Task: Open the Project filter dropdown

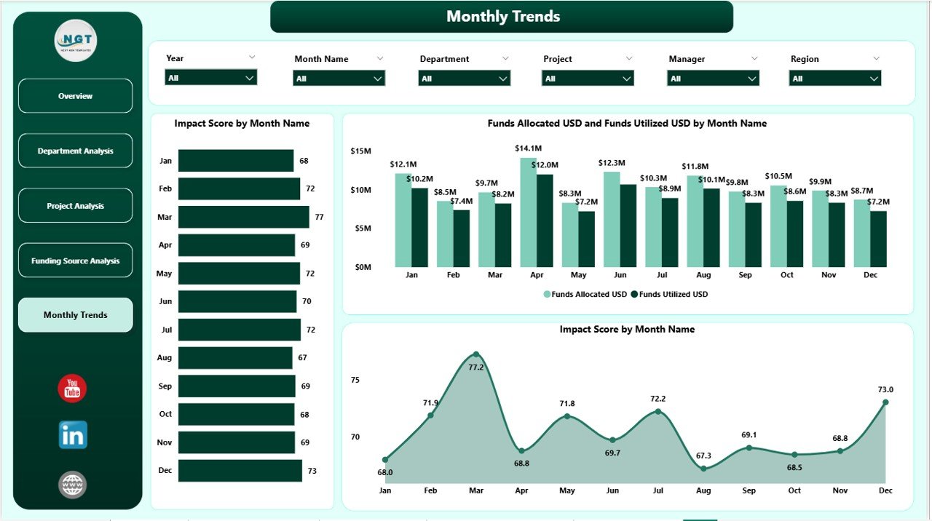Action: pos(587,78)
